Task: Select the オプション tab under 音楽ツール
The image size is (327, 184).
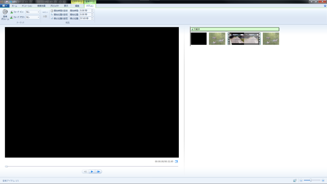Action: [x=90, y=6]
